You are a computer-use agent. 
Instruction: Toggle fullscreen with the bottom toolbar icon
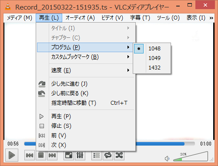(69, 156)
